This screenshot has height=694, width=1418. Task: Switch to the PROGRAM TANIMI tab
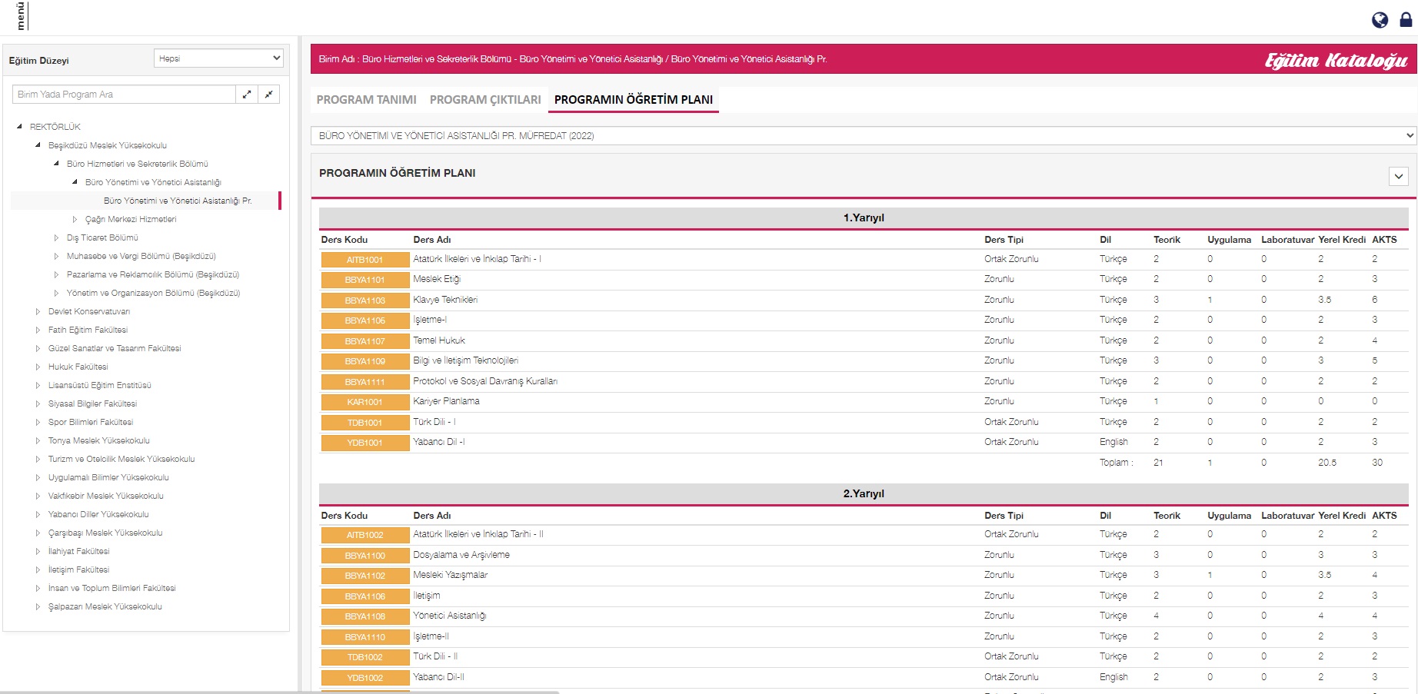(366, 100)
